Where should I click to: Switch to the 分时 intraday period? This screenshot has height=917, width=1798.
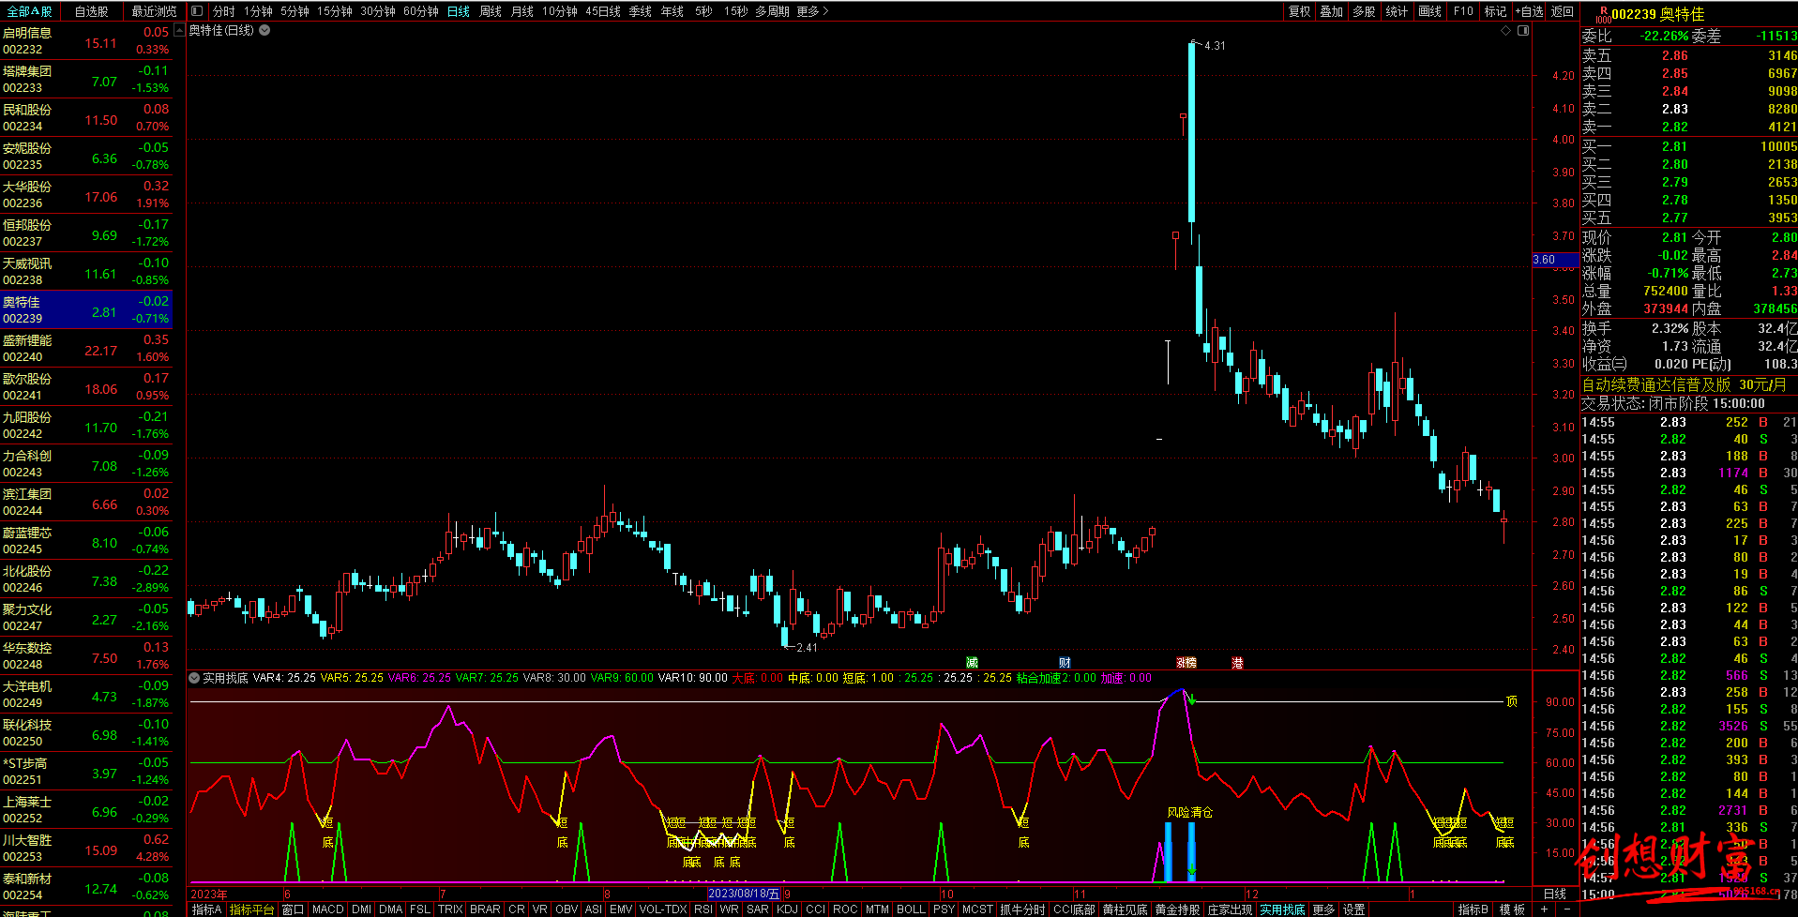(x=223, y=11)
